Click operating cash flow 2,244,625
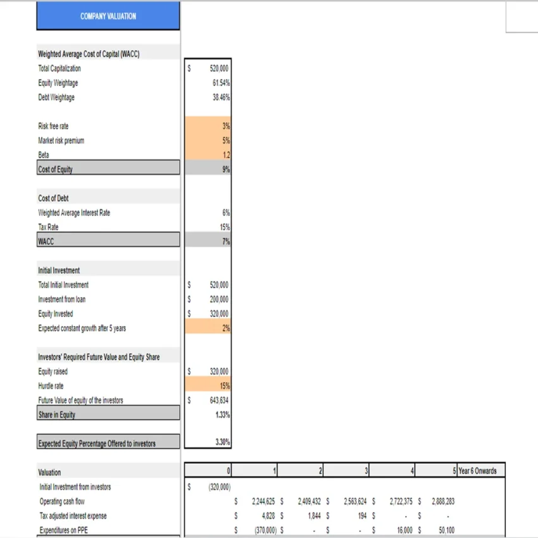538x538 pixels. tap(263, 501)
